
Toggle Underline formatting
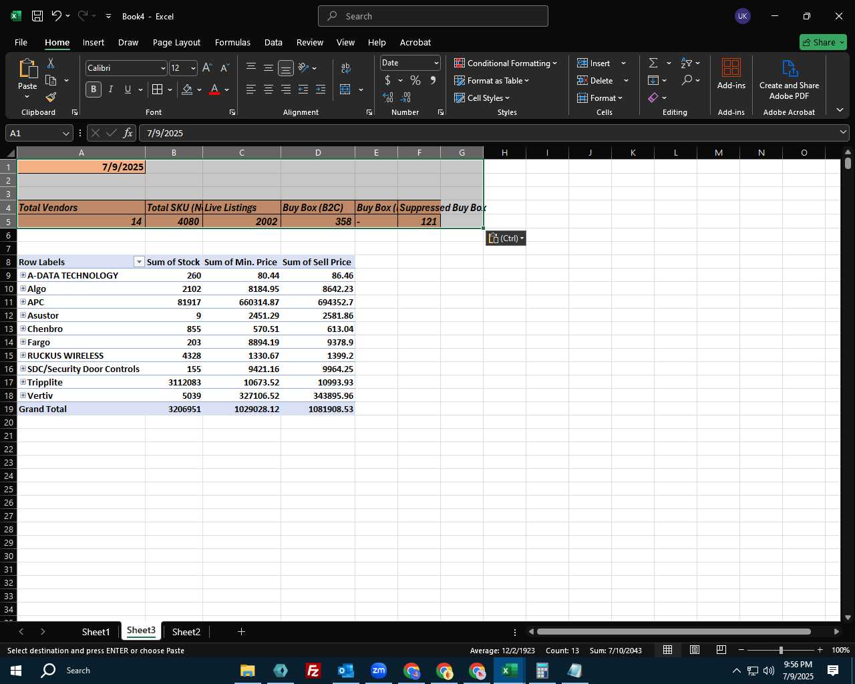coord(128,90)
